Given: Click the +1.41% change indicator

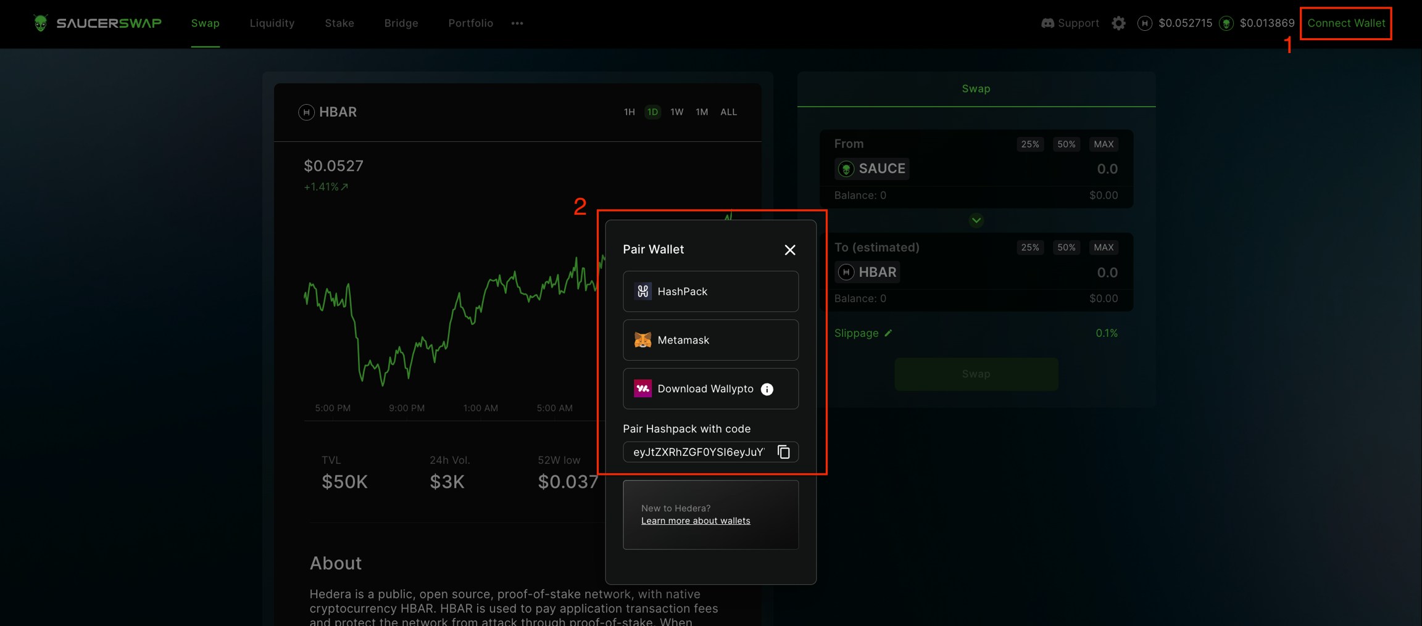Looking at the screenshot, I should coord(326,187).
